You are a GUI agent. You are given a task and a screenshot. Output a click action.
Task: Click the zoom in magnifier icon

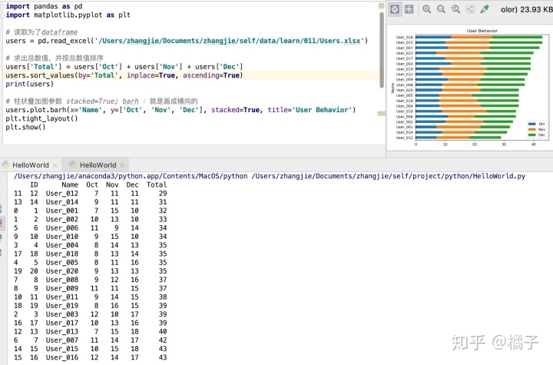tap(427, 9)
